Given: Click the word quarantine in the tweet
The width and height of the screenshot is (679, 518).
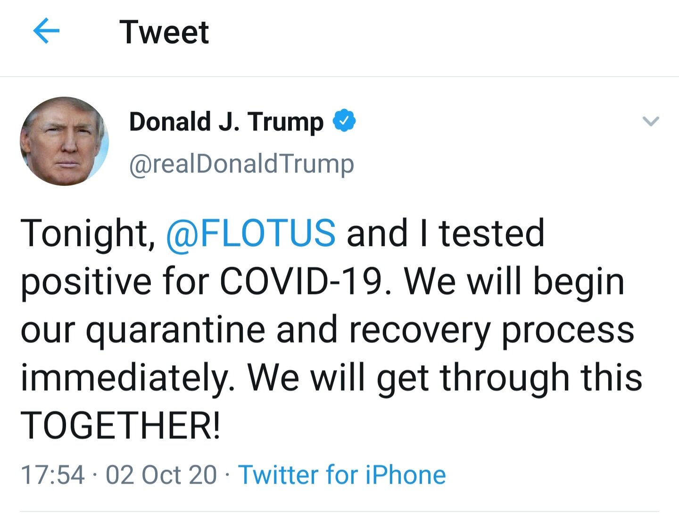Looking at the screenshot, I should 175,330.
